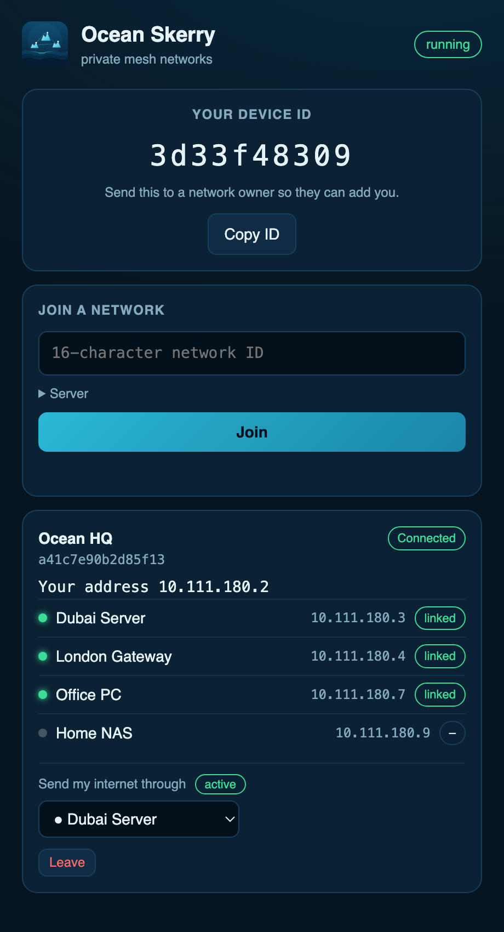
Task: Click the green status dot for London Gateway
Action: click(x=43, y=656)
